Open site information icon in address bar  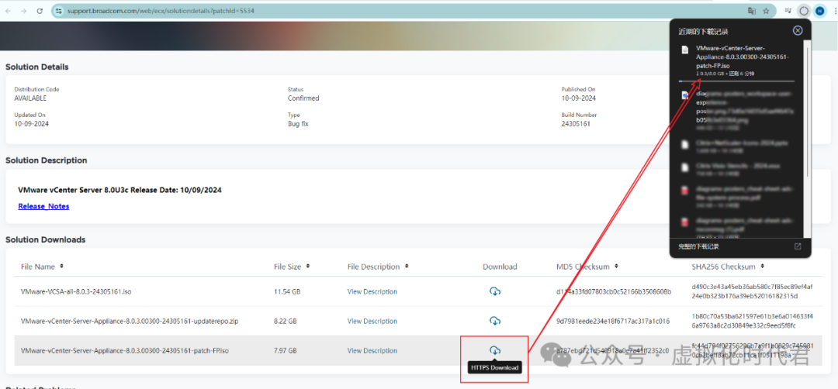[x=59, y=11]
